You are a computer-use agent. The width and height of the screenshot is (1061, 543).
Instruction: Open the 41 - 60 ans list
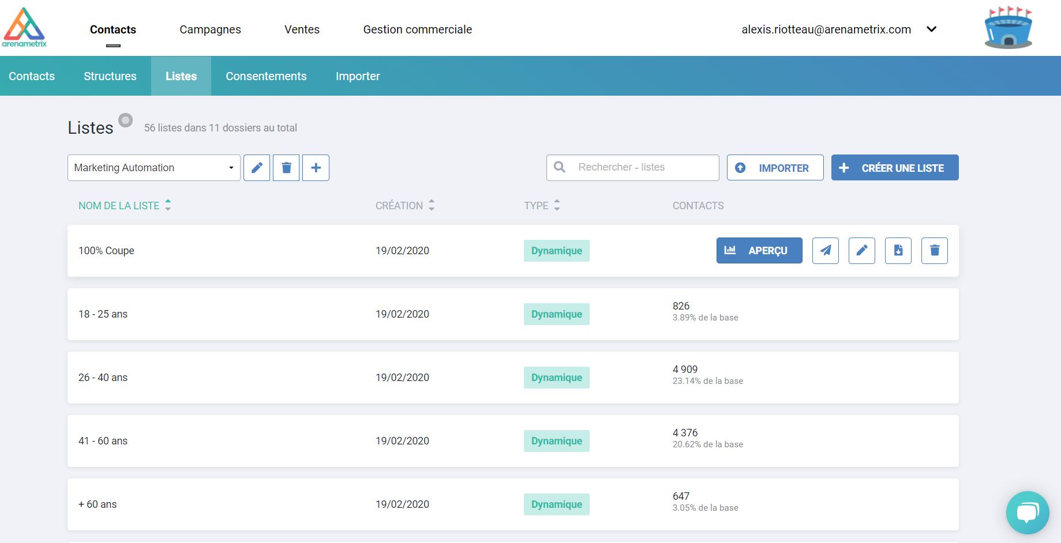point(513,441)
